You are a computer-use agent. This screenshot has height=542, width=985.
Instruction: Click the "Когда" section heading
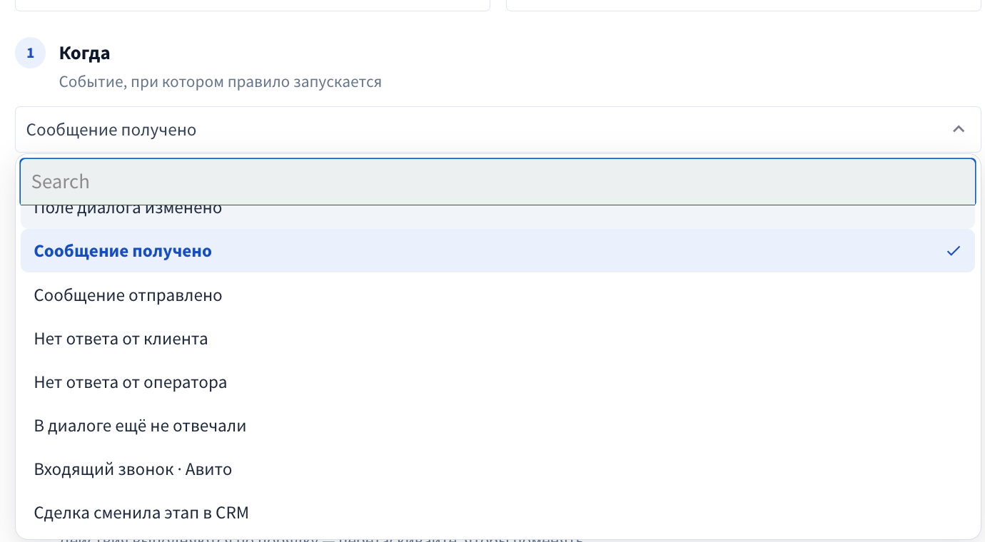(84, 53)
